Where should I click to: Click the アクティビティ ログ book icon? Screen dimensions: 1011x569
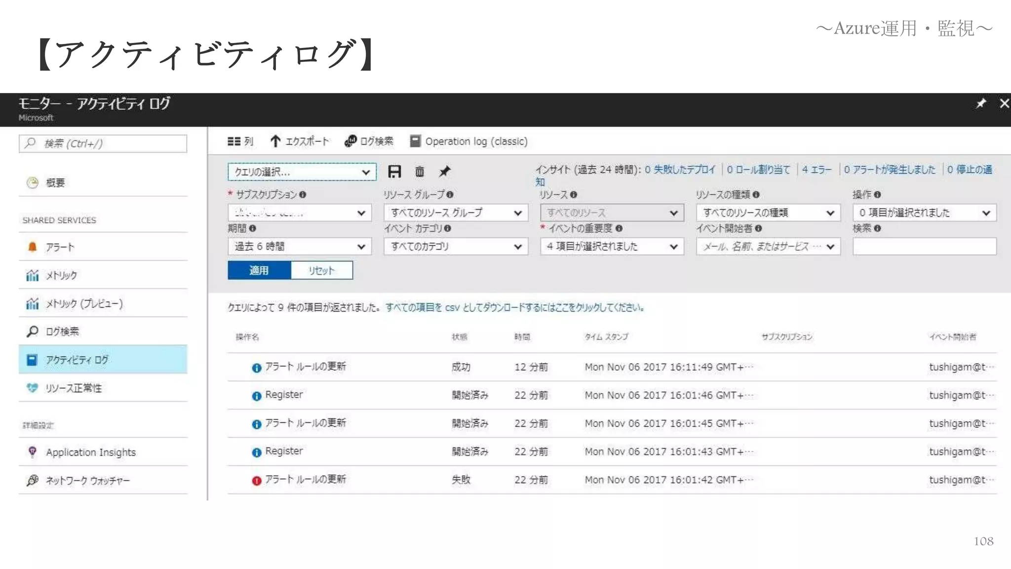pos(32,360)
